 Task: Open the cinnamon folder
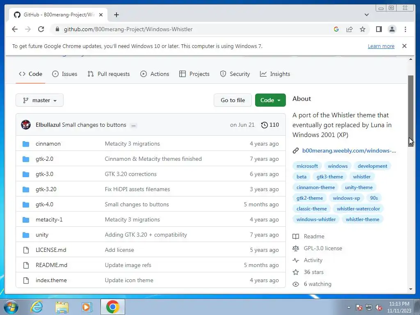click(48, 144)
